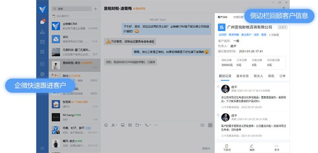This screenshot has height=153, width=318.
Task: Click the send document icon in chat toolbar
Action: [130, 125]
